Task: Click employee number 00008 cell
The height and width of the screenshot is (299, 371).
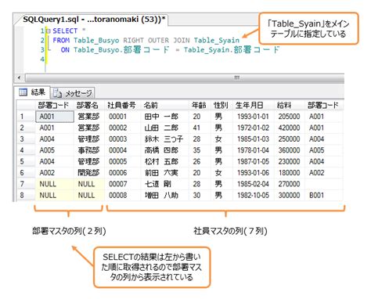Action: click(x=123, y=195)
